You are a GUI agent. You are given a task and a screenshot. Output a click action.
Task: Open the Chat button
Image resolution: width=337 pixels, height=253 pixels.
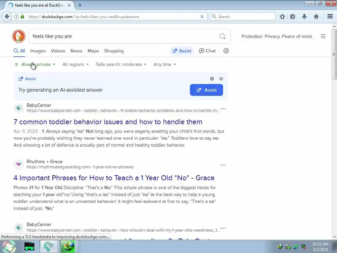click(207, 51)
